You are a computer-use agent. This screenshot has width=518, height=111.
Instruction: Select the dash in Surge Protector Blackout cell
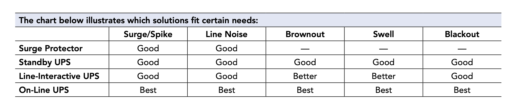coord(462,49)
